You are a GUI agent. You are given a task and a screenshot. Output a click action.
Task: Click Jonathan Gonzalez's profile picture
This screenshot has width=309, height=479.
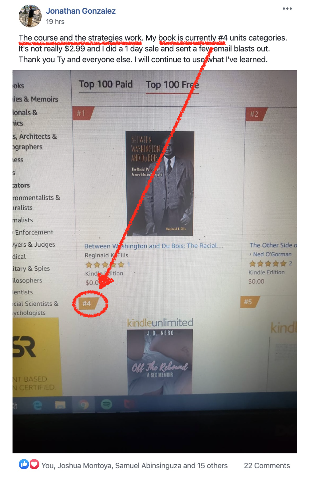coord(30,16)
